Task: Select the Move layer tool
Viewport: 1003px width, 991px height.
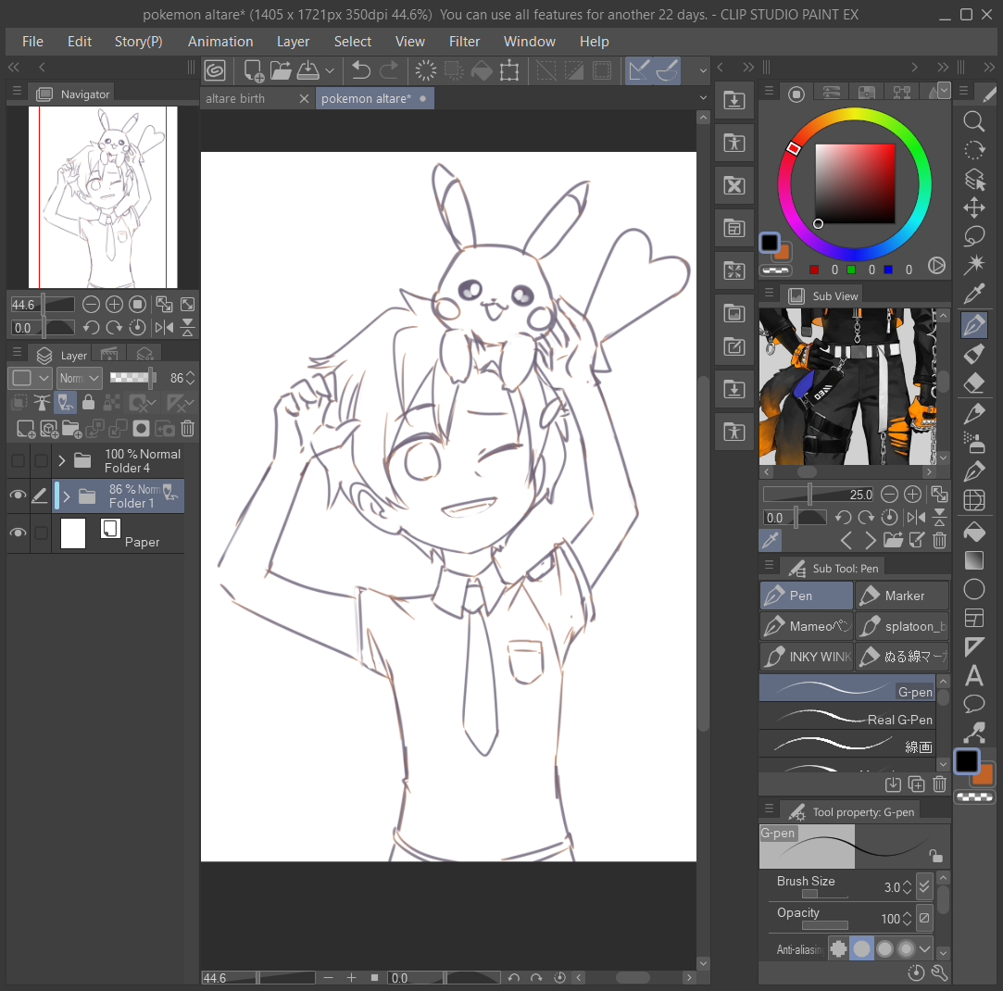Action: click(x=973, y=207)
